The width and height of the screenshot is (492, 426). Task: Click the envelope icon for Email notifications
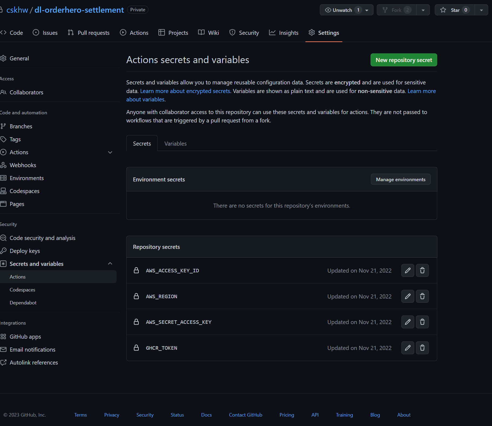[x=3, y=349]
